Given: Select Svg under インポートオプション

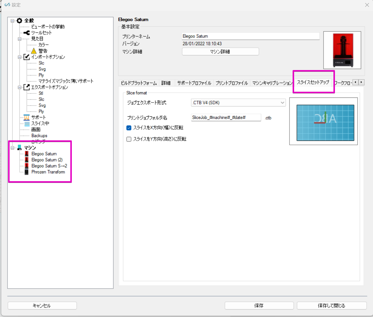Looking at the screenshot, I should pos(42,69).
